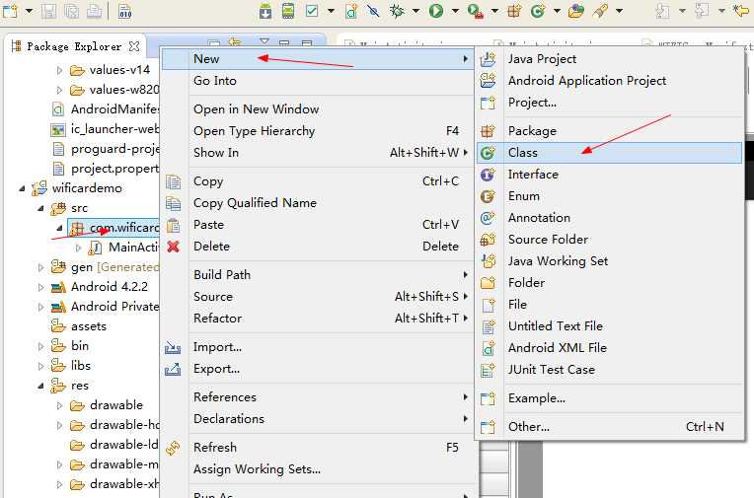Collapse the res folder
Image resolution: width=754 pixels, height=498 pixels.
point(40,386)
